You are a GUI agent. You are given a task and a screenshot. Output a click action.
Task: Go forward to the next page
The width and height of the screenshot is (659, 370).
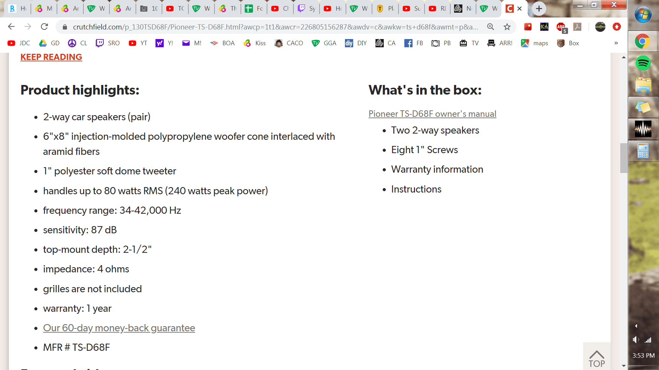tap(28, 27)
